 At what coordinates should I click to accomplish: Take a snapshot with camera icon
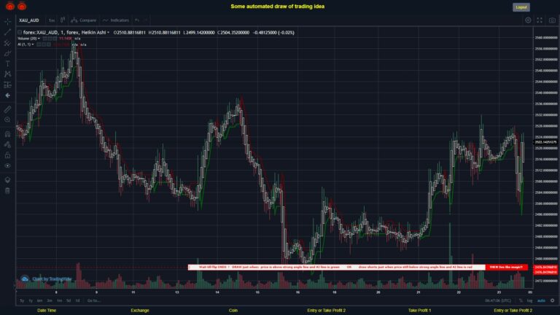point(552,20)
